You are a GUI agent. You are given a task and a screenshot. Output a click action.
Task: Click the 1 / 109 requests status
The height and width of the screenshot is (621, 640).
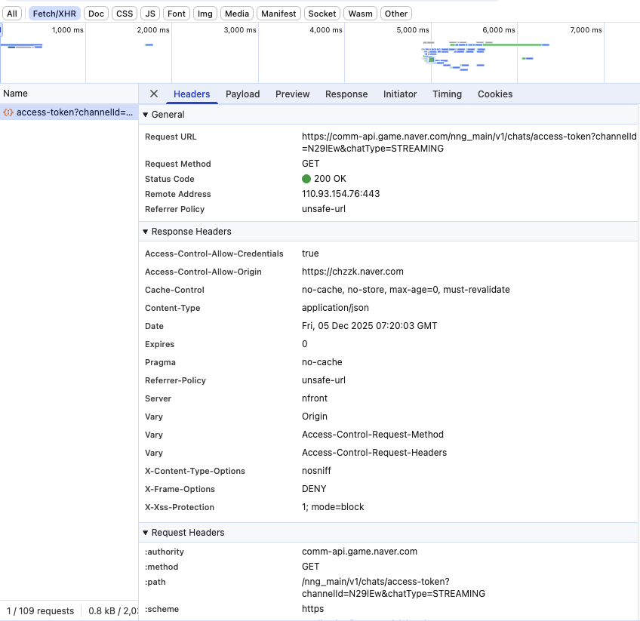(41, 610)
